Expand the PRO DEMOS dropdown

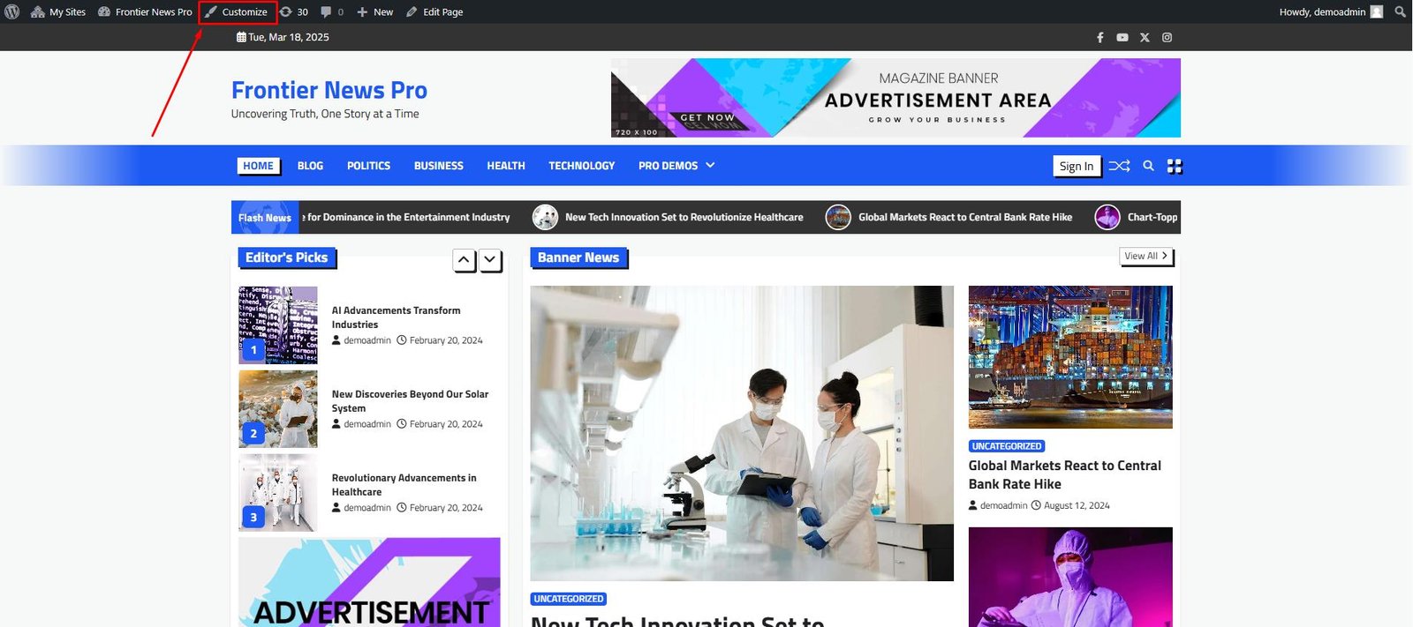(676, 166)
